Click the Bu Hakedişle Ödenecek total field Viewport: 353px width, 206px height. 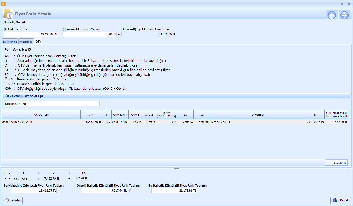pyautogui.click(x=34, y=190)
